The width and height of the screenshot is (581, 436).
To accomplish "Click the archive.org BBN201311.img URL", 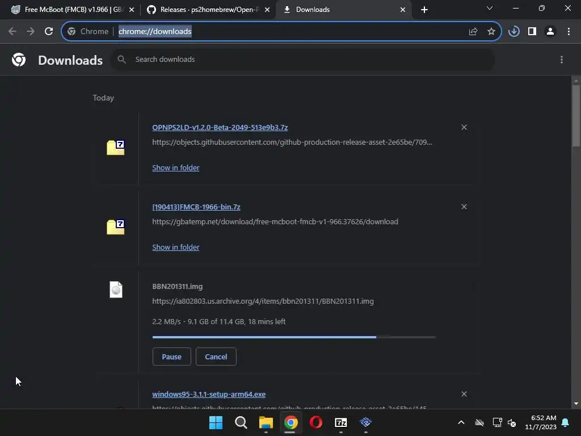I will (x=263, y=301).
